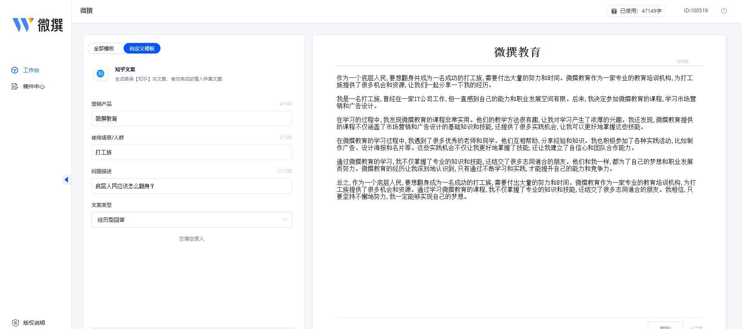The height and width of the screenshot is (329, 742).
Task: Click 清空录入 to clear inputs
Action: point(194,239)
